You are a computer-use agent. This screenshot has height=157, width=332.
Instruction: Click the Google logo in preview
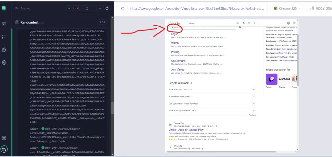174,23
